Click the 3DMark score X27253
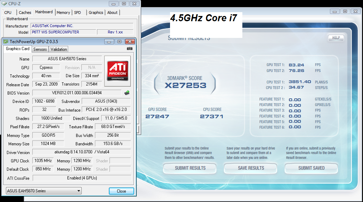The height and width of the screenshot is (202, 363). 185,86
